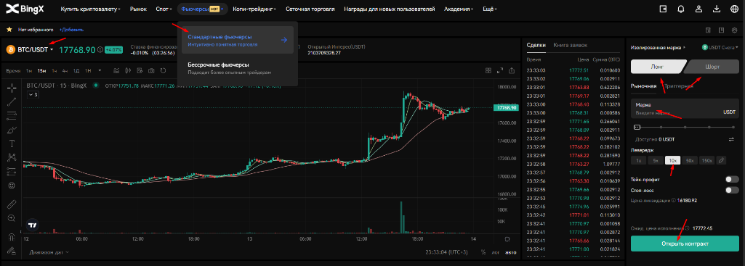Select the 10x leverage option
The height and width of the screenshot is (266, 745).
(x=672, y=160)
